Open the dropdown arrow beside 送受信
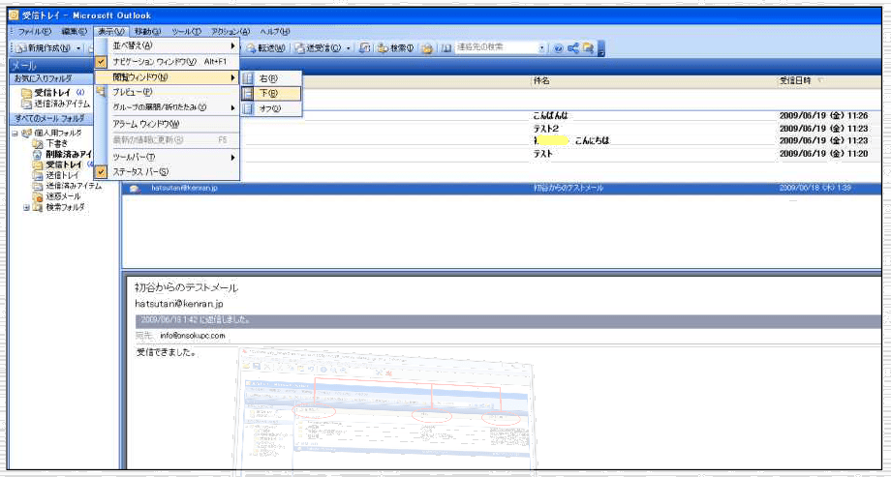Image resolution: width=891 pixels, height=477 pixels. click(348, 48)
